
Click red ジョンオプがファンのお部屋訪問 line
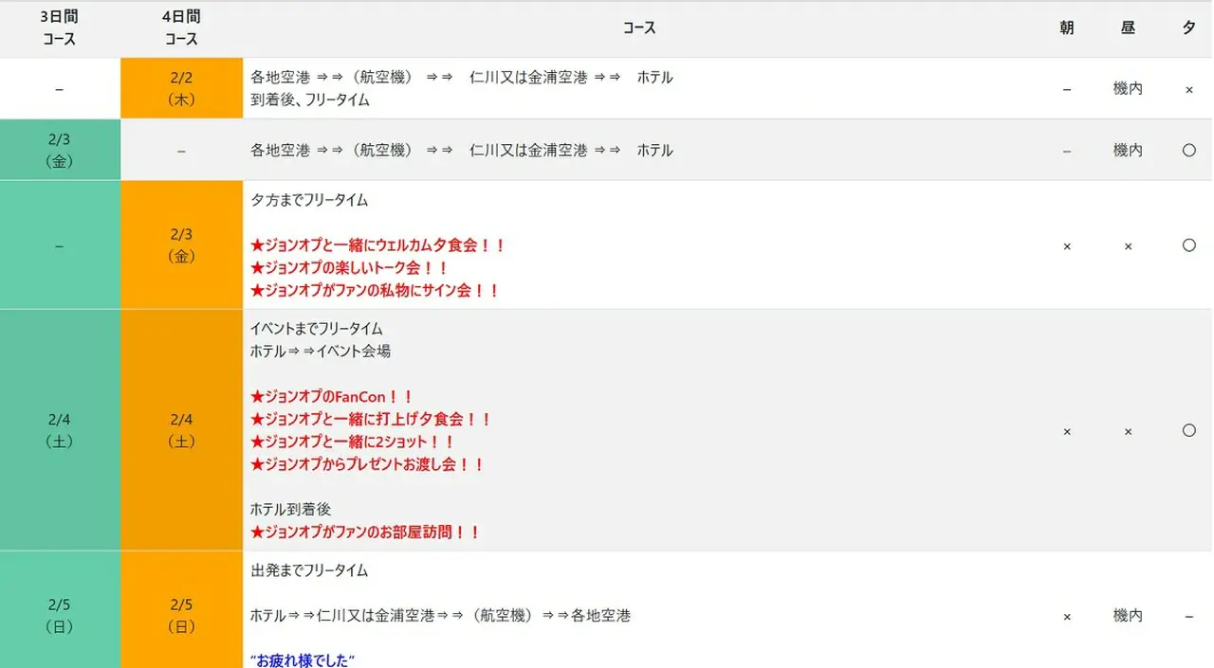(365, 533)
